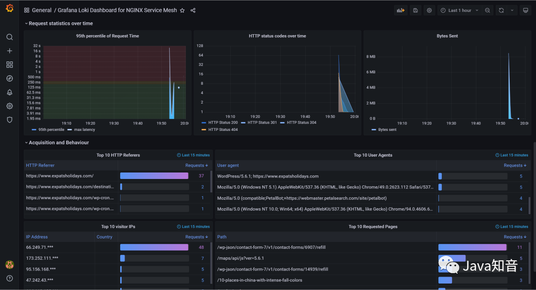
Task: Click the bar gauge with value 48
Action: tap(154, 247)
